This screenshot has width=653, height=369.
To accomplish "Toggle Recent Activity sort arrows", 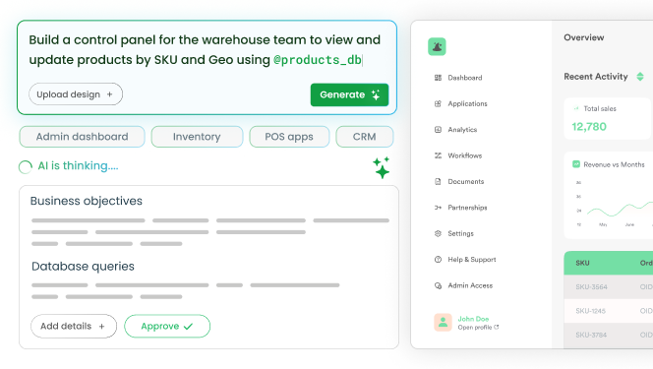I will [x=640, y=77].
